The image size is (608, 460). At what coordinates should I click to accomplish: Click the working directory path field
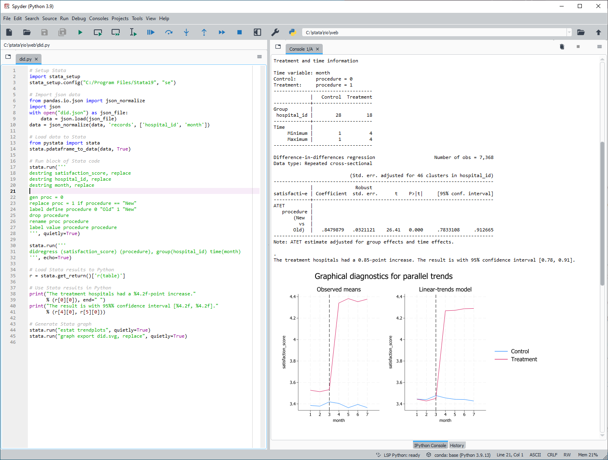pos(434,33)
